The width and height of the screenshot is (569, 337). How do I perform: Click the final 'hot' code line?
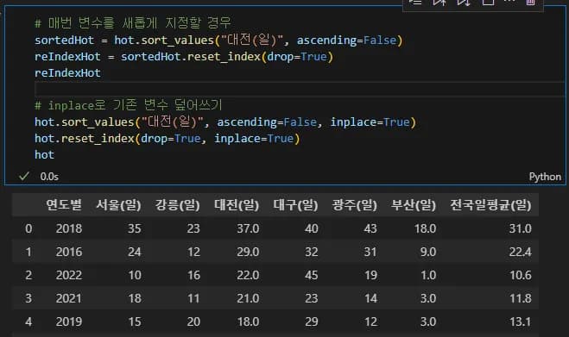pos(44,155)
